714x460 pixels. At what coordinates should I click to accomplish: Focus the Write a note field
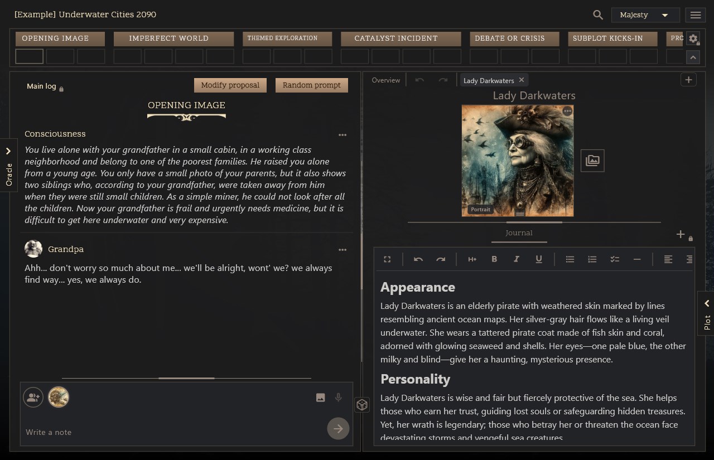click(x=173, y=432)
